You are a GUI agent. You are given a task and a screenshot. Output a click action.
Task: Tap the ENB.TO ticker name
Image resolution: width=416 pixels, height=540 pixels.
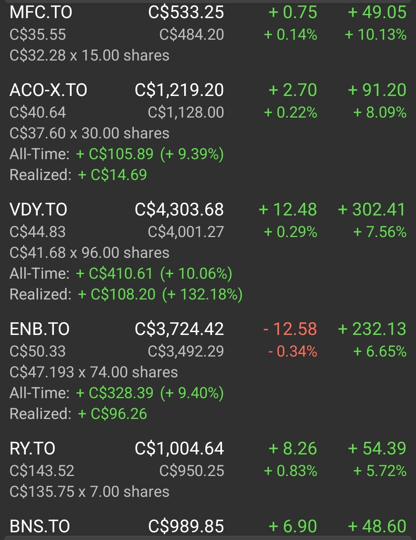39,329
